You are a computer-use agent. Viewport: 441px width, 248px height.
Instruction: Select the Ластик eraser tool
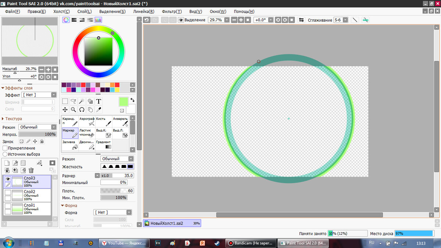point(87,133)
